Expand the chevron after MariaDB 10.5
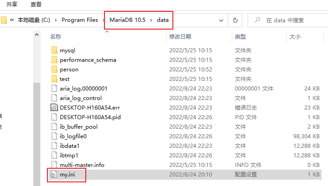This screenshot has width=328, height=186. click(151, 20)
